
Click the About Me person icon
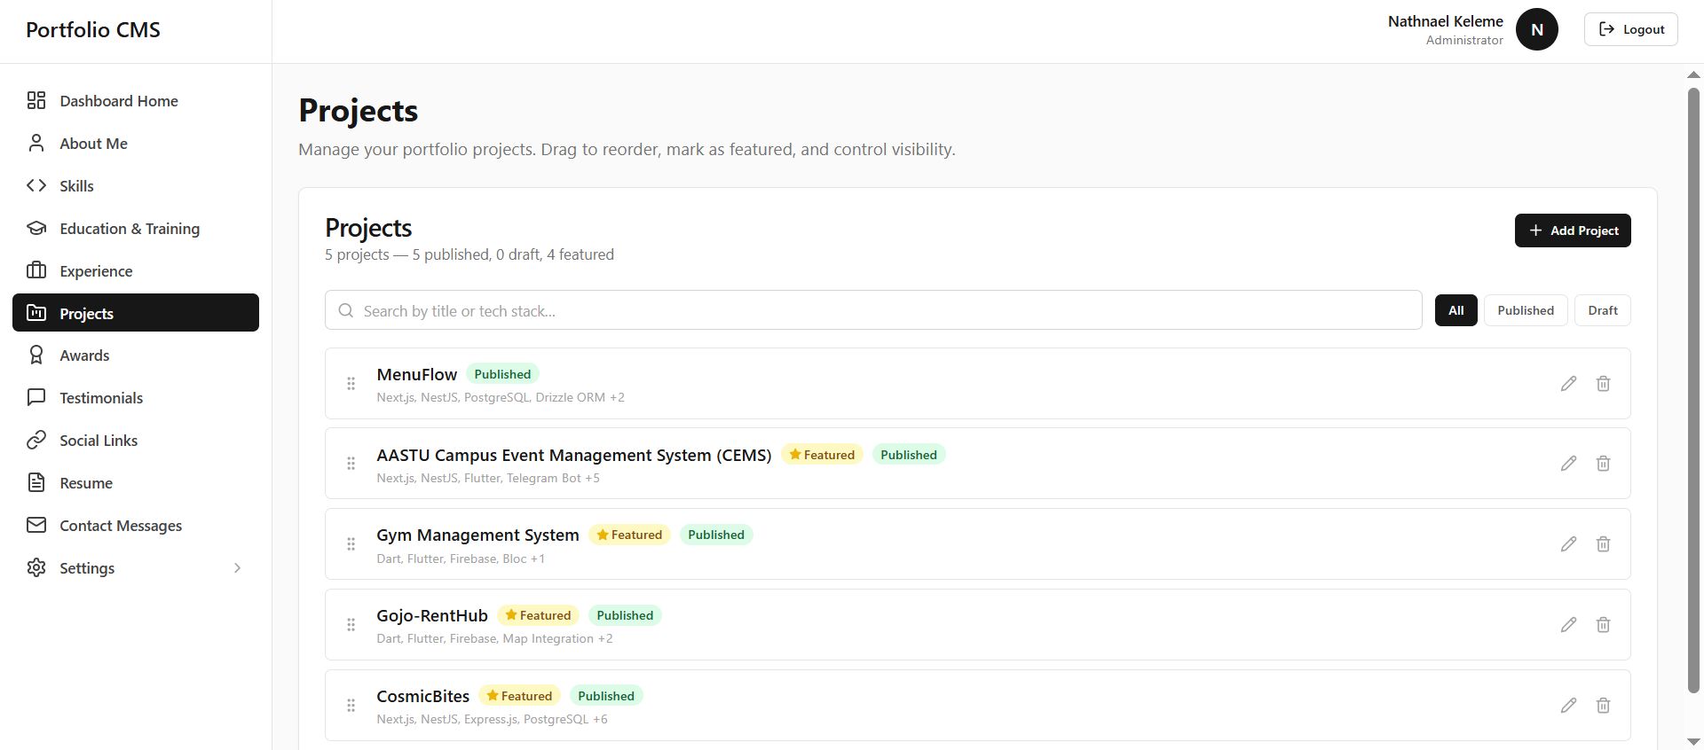36,143
